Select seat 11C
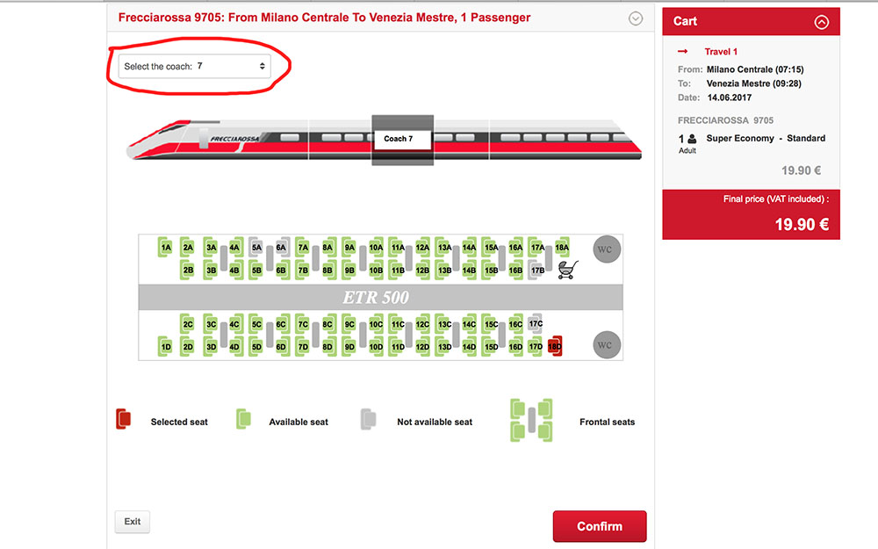This screenshot has width=878, height=549. tap(398, 324)
